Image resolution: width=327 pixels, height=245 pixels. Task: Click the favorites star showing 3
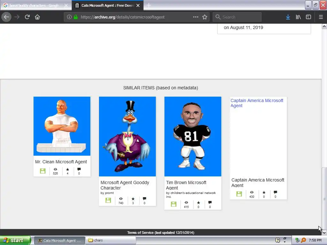click(x=133, y=199)
